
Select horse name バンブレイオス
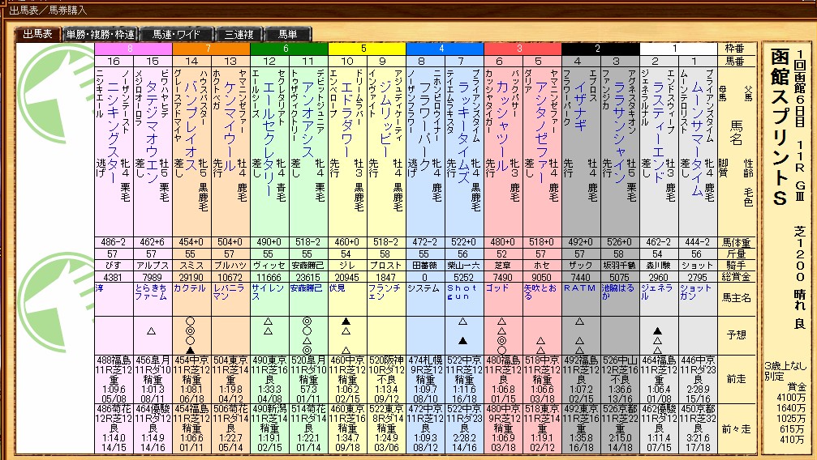tap(190, 125)
